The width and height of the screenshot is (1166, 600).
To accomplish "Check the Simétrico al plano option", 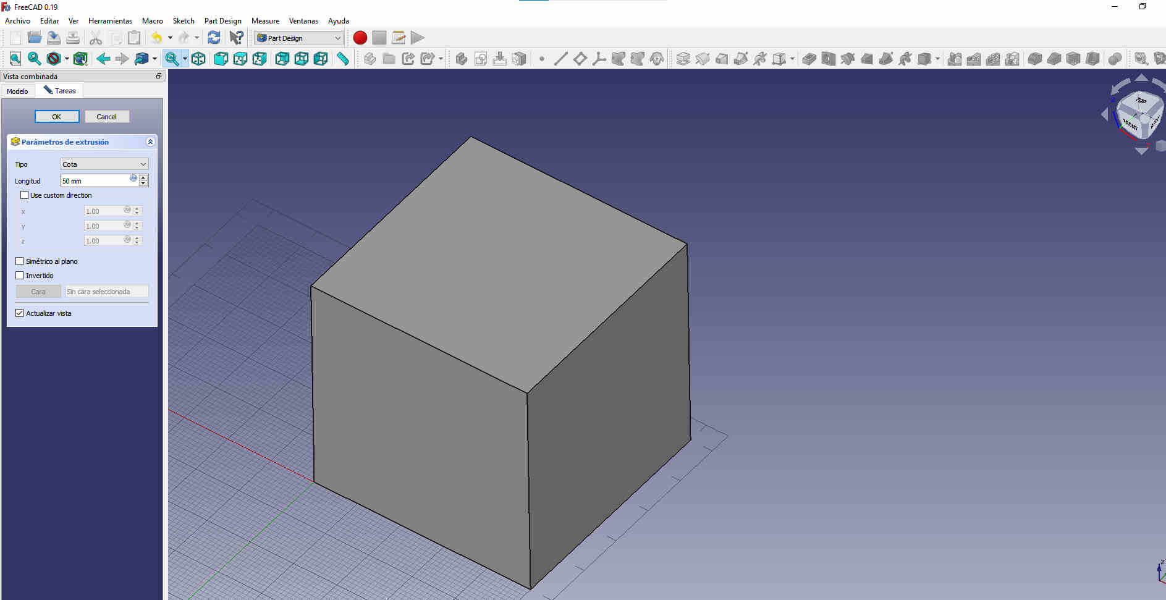I will pos(19,261).
